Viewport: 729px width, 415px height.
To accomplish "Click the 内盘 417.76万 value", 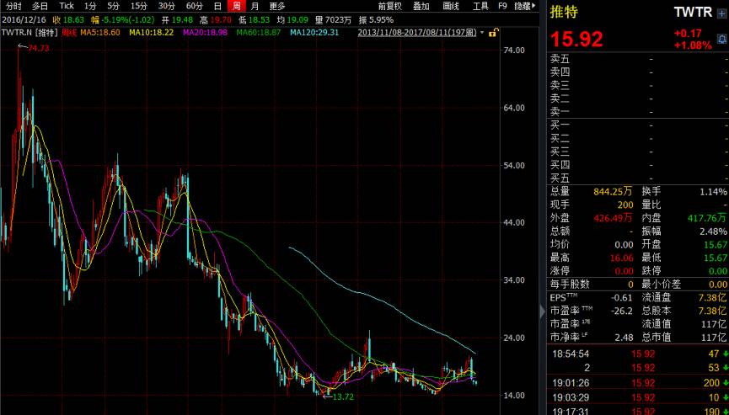I will click(x=706, y=218).
